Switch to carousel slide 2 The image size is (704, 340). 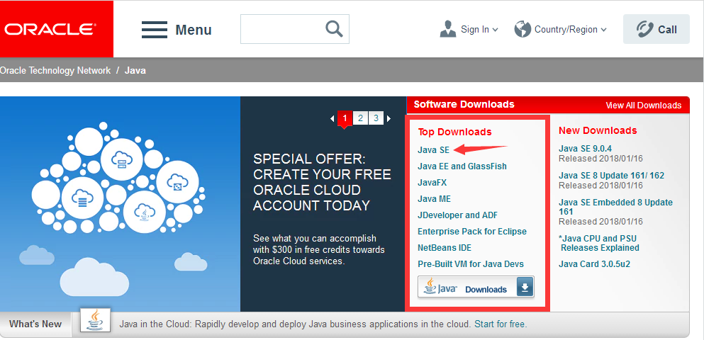coord(361,118)
